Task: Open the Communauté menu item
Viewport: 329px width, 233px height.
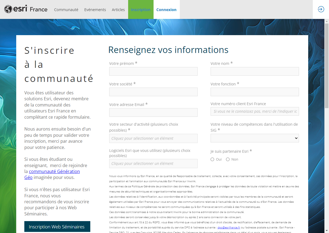Action: point(66,9)
